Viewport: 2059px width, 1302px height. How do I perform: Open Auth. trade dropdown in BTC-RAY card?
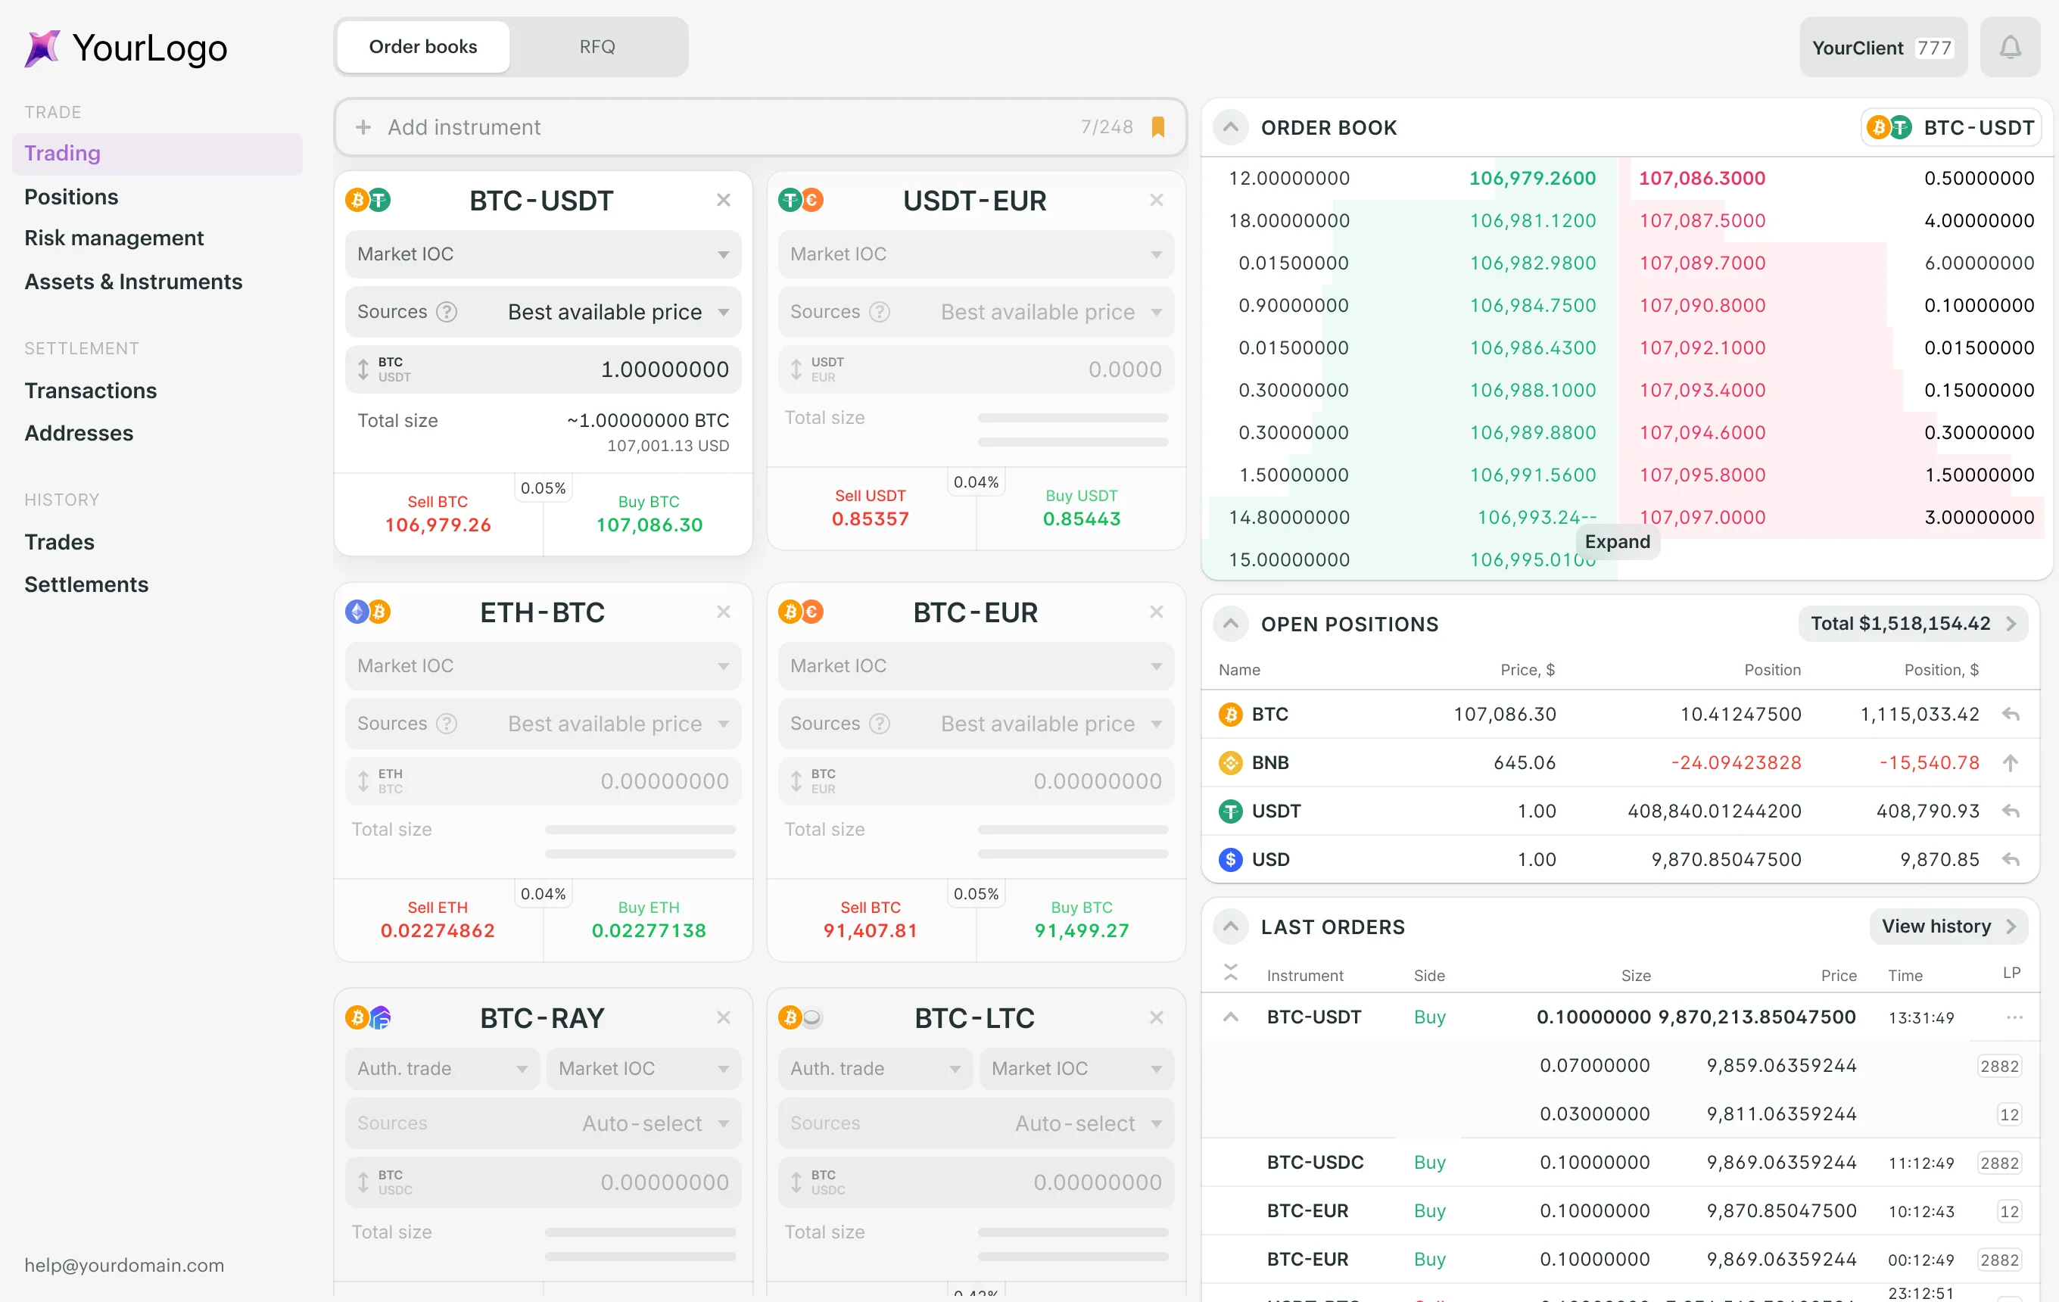(442, 1069)
